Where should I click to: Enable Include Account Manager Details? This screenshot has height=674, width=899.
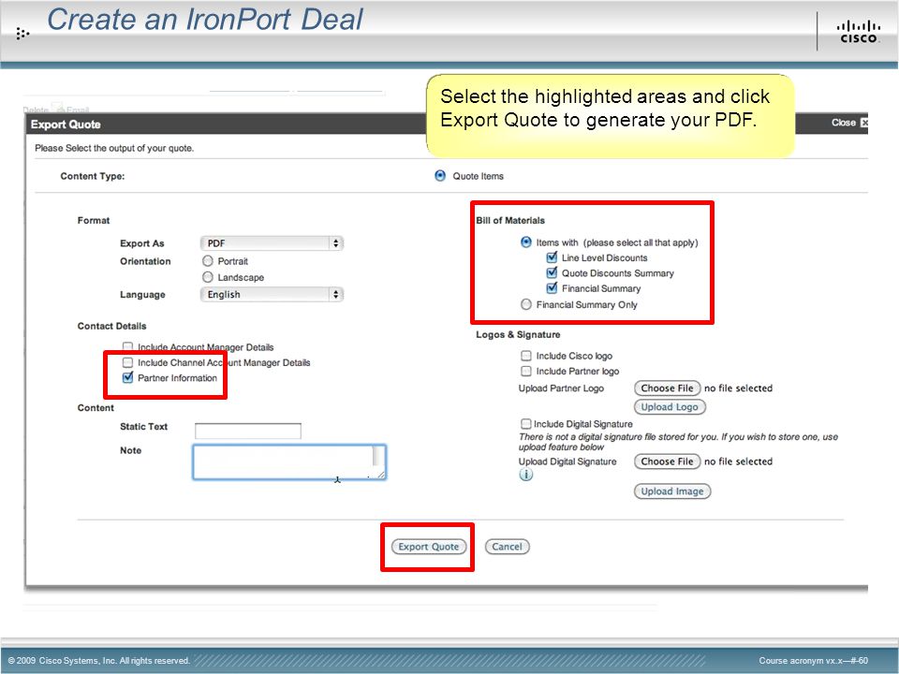[128, 346]
